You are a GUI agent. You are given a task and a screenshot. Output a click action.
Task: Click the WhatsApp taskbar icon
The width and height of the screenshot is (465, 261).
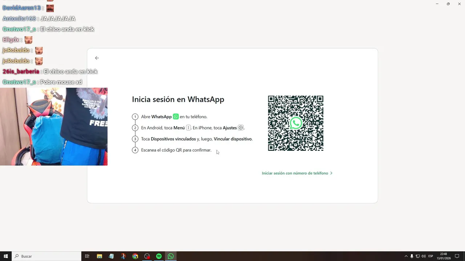171,256
